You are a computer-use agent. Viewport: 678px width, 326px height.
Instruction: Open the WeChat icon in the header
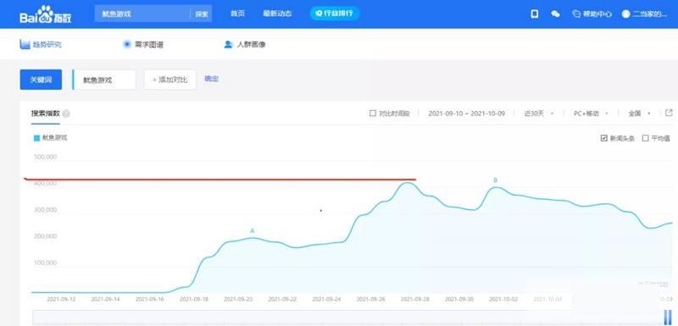555,14
